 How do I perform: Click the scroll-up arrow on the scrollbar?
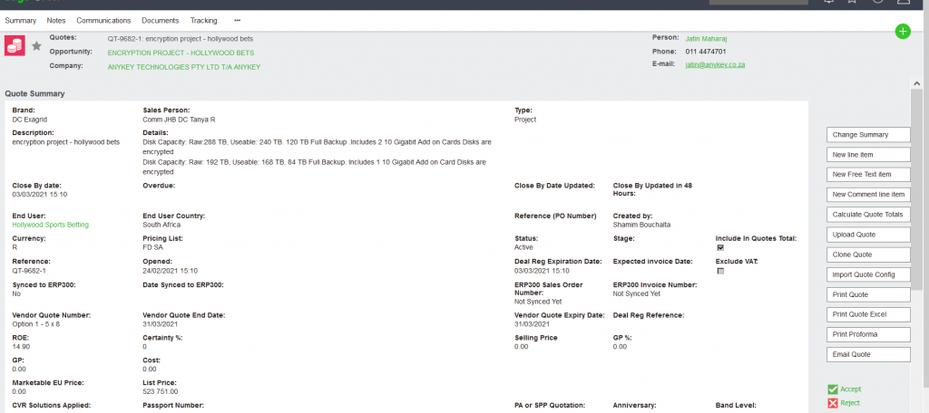[x=916, y=82]
